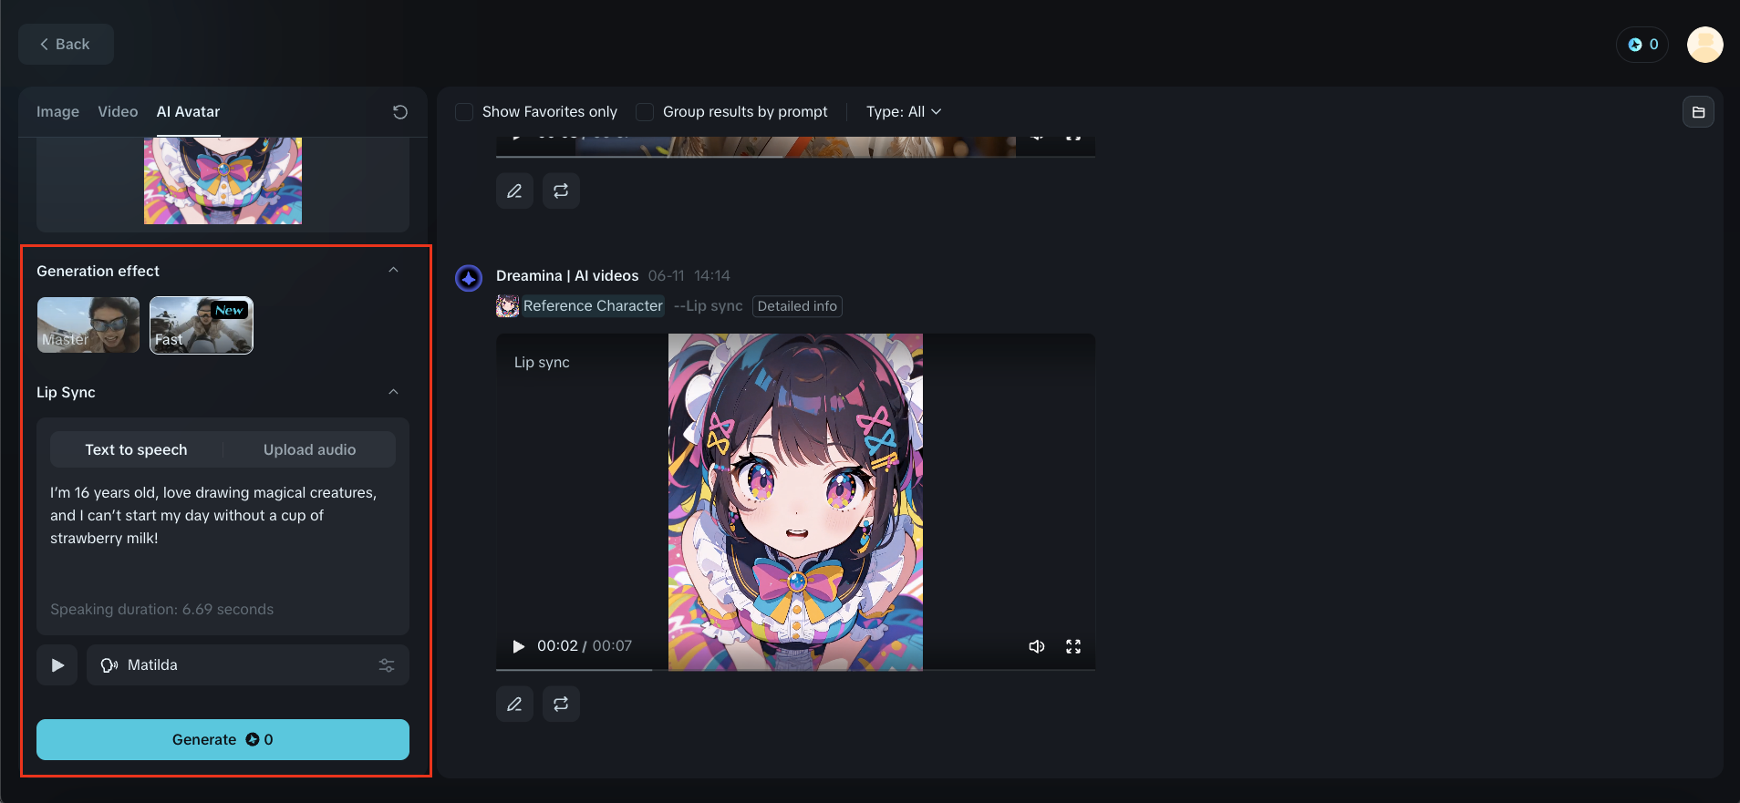Click the Dreamina AI videos logo icon
Viewport: 1740px width, 803px height.
(x=469, y=278)
